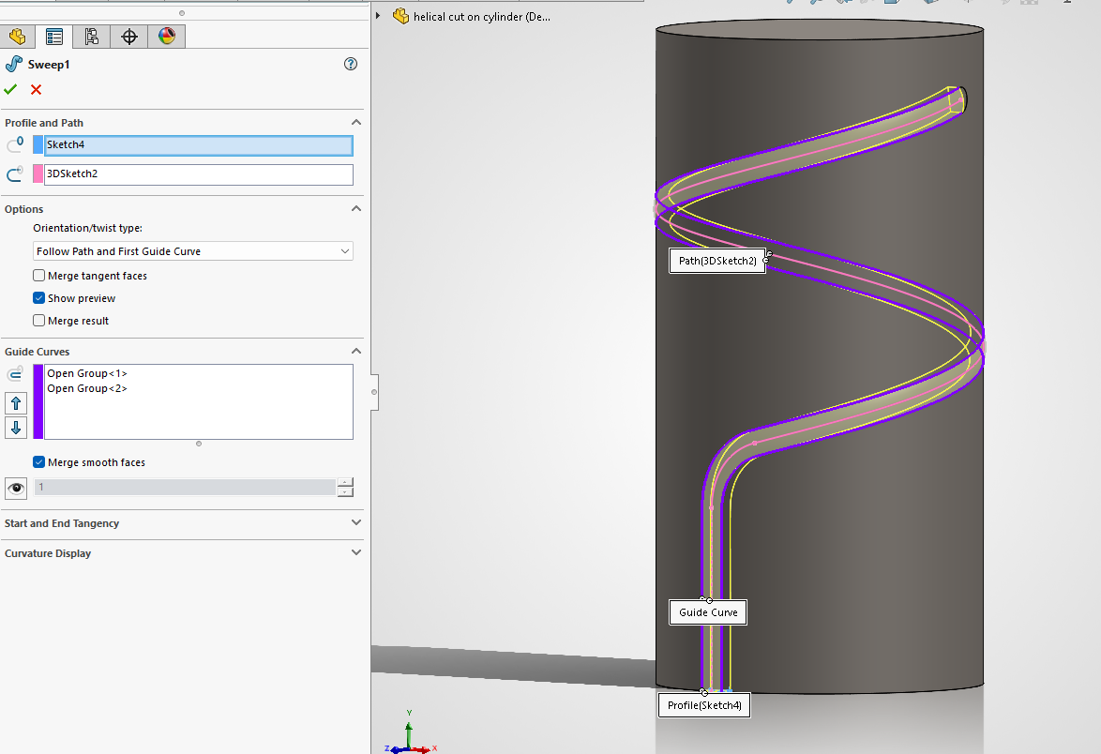Open help for Sweep1
This screenshot has height=754, width=1101.
pos(351,64)
